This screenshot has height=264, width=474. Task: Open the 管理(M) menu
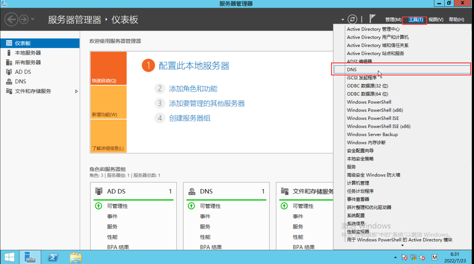tap(393, 19)
